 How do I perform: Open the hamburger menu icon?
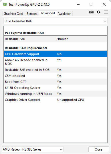(x=106, y=12)
